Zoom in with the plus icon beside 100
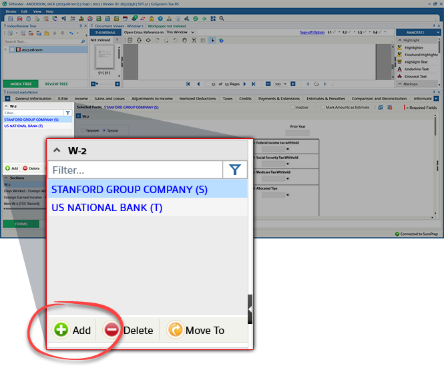This screenshot has height=366, width=444. pos(293,84)
